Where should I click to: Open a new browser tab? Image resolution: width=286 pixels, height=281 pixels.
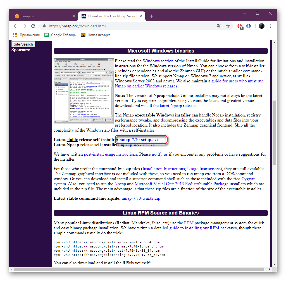click(151, 16)
